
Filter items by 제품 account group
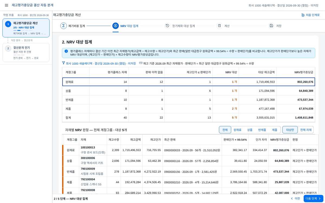click(x=275, y=130)
